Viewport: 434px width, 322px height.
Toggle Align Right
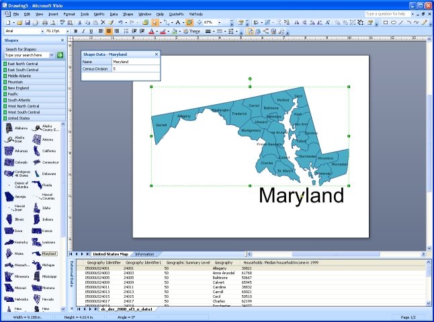click(116, 31)
